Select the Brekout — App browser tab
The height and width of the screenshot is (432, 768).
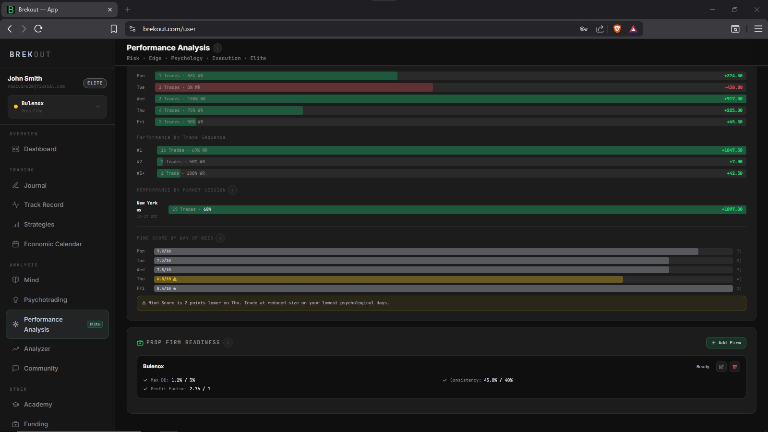pyautogui.click(x=60, y=10)
